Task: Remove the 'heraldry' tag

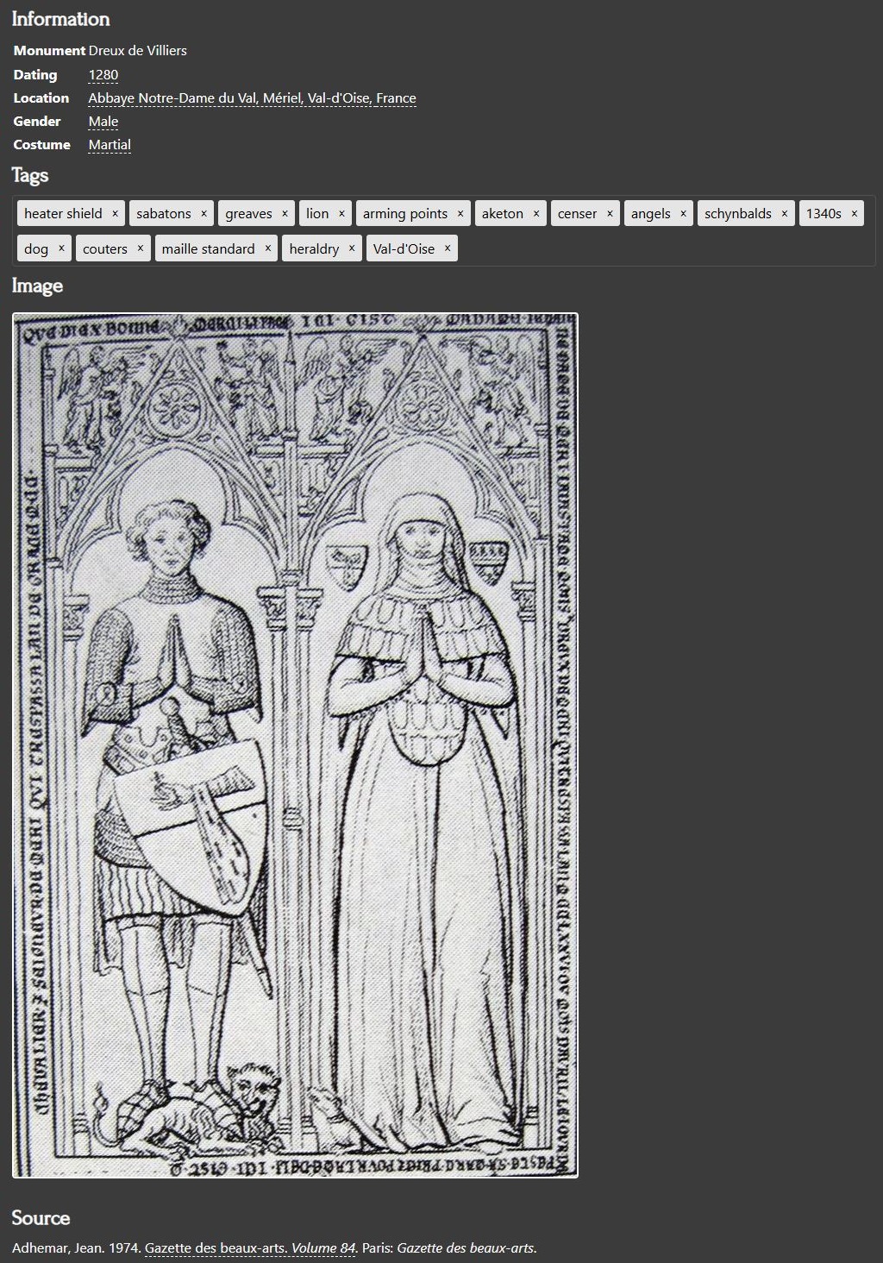Action: click(352, 248)
